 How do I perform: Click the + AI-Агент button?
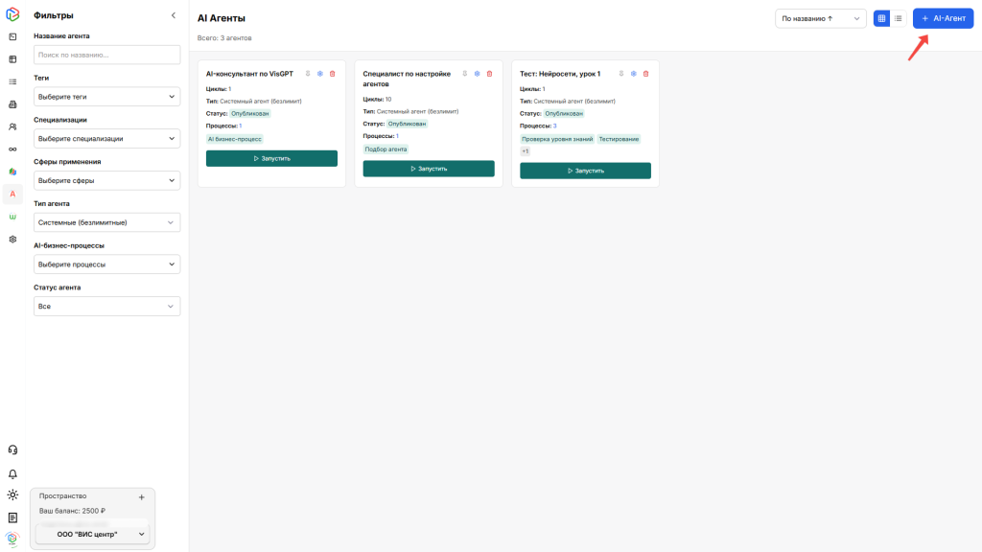coord(943,18)
